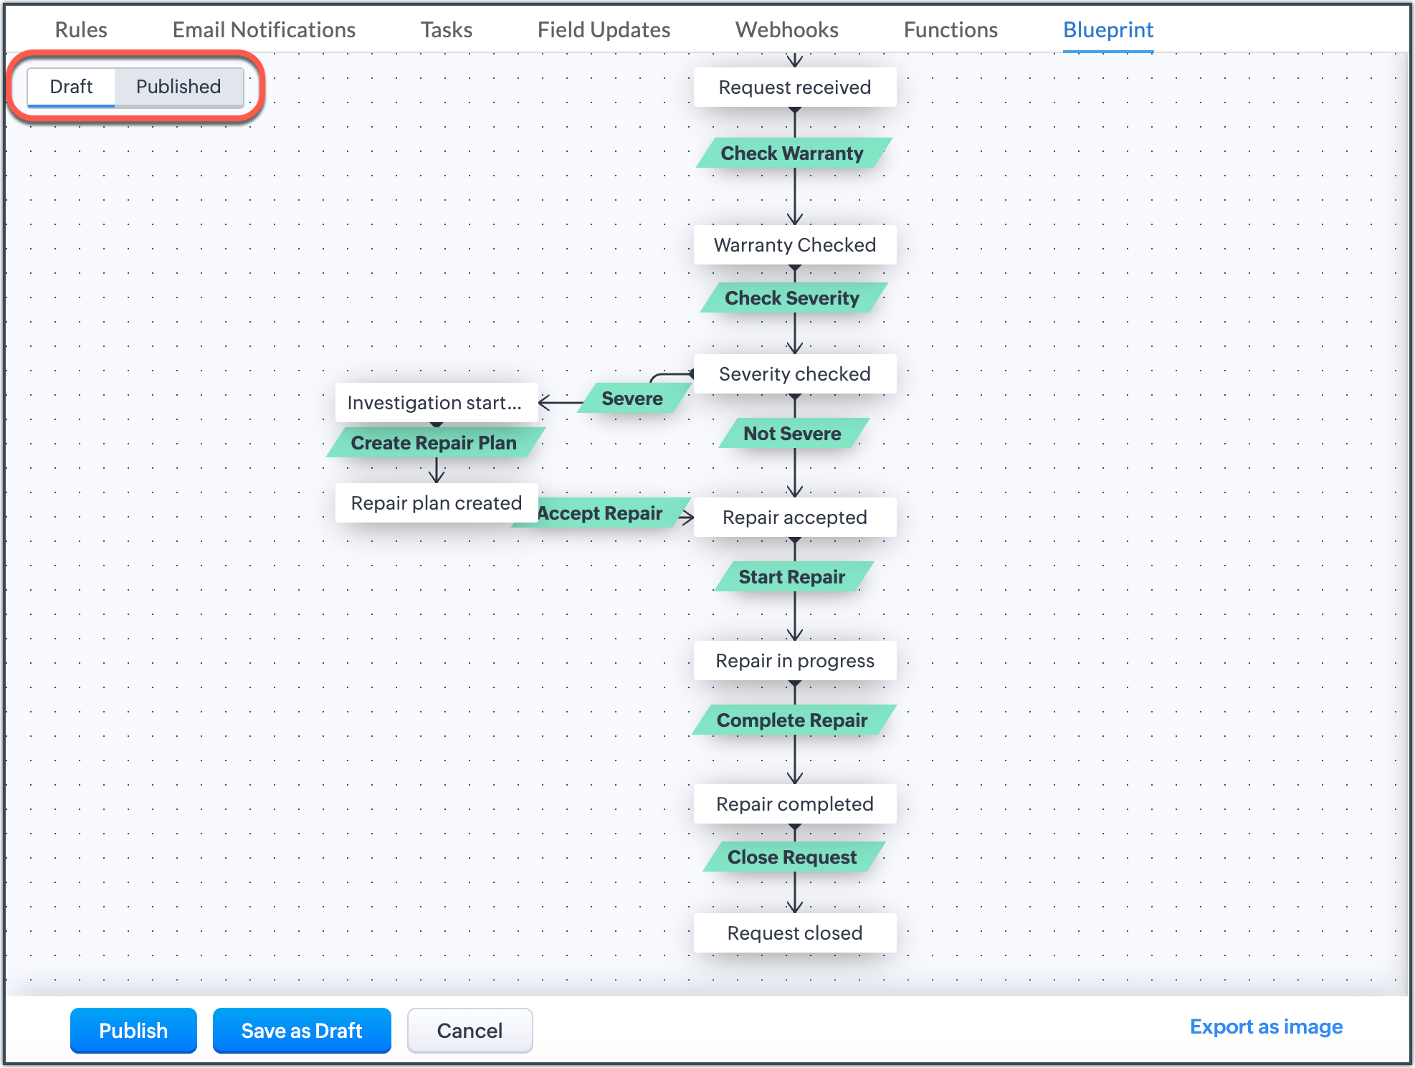Screen dimensions: 1415x1068
Task: Click the Export as image link
Action: 1266,1026
